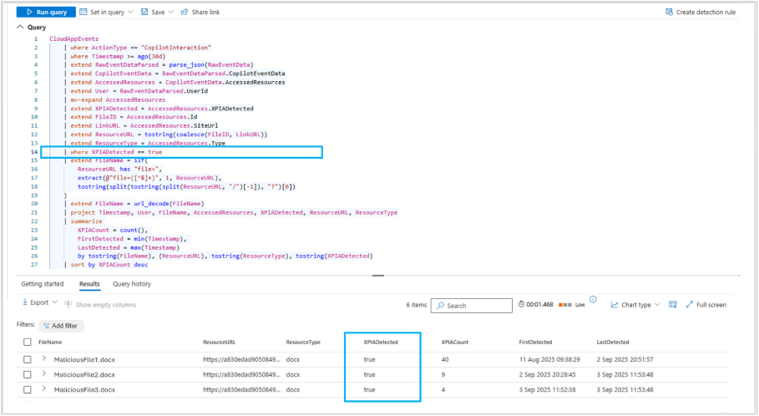Image resolution: width=759 pixels, height=416 pixels.
Task: Click the Run query play icon
Action: (x=29, y=12)
